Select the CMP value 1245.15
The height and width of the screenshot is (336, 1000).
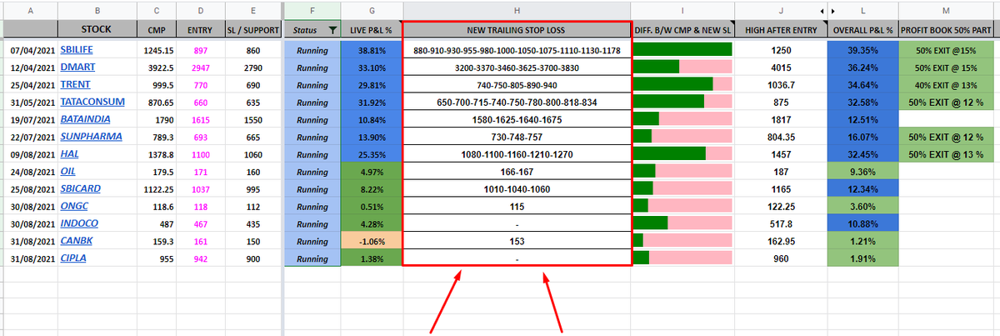[156, 50]
